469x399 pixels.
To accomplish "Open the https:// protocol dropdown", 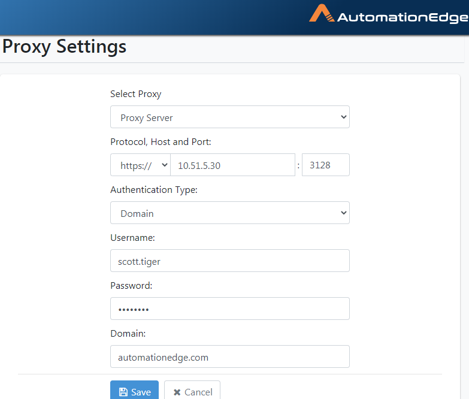I will coord(140,165).
